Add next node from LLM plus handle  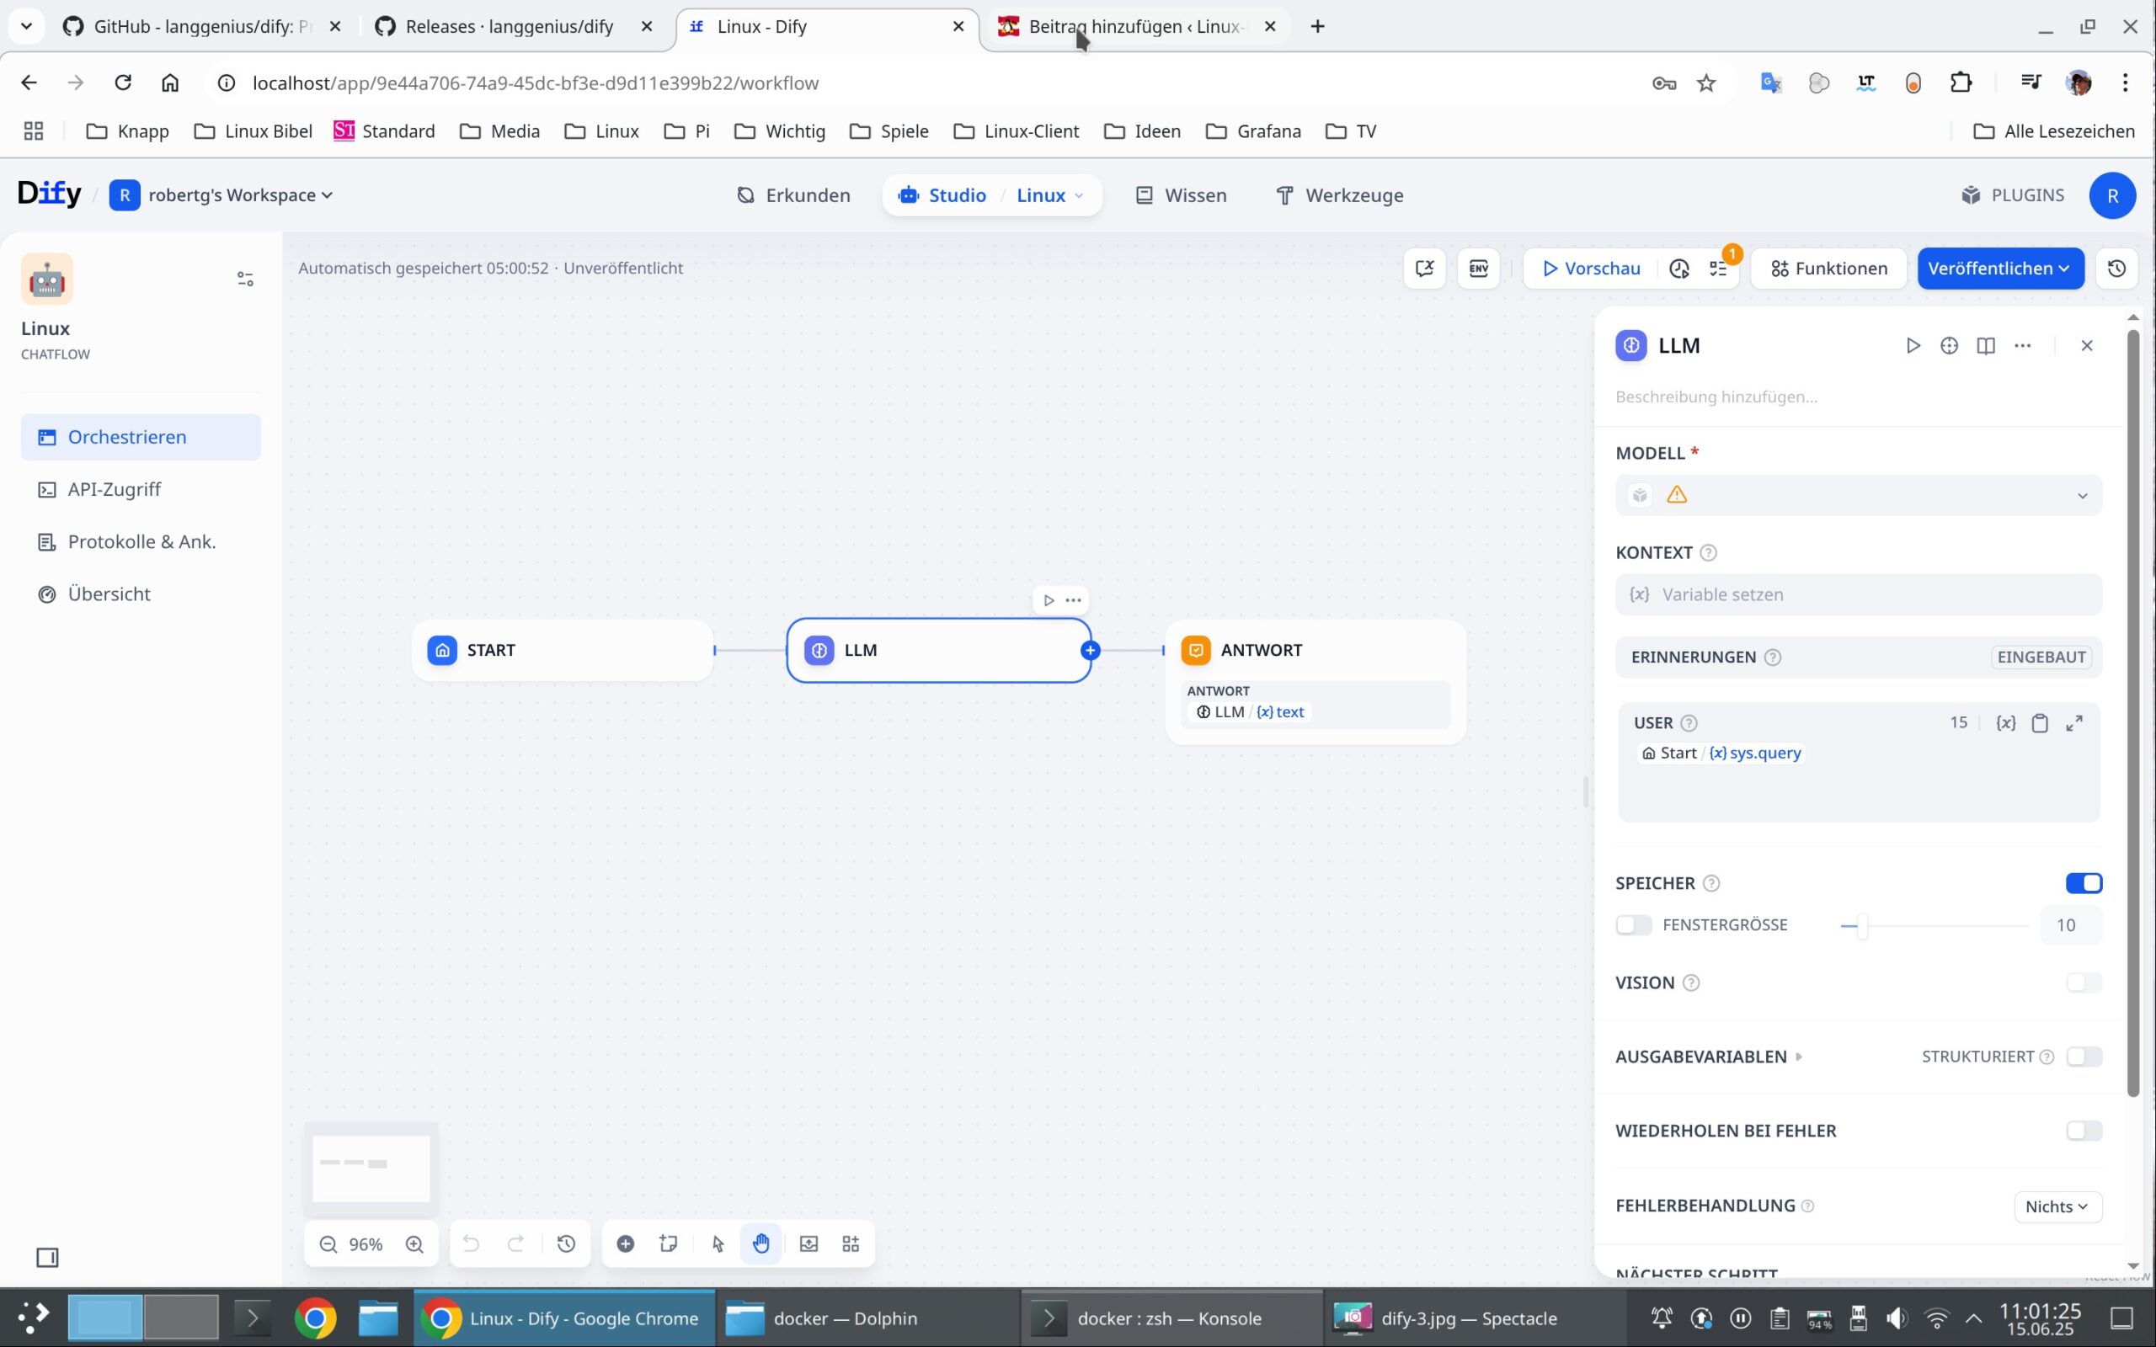pyautogui.click(x=1090, y=650)
